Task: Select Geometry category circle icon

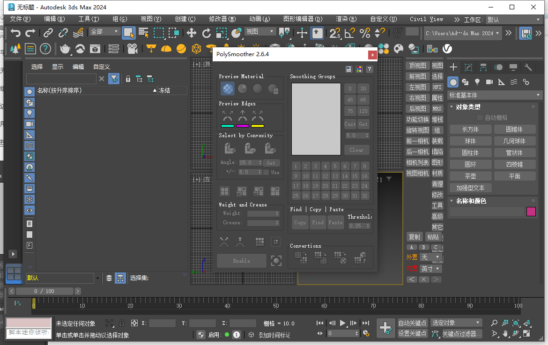Action: (x=453, y=82)
